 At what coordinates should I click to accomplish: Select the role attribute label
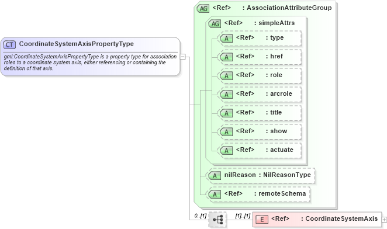276,75
